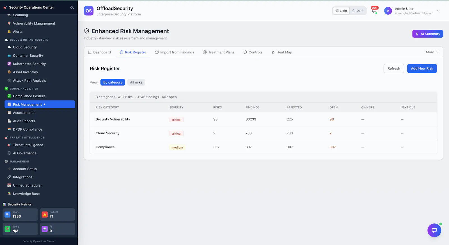
Task: Switch to the Treatment Plans tab
Action: click(x=219, y=52)
